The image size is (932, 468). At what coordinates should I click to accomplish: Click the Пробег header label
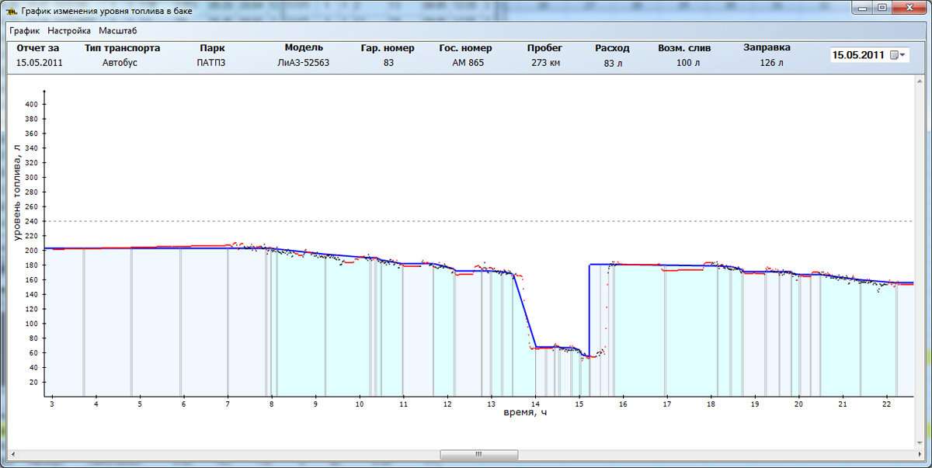tap(544, 48)
